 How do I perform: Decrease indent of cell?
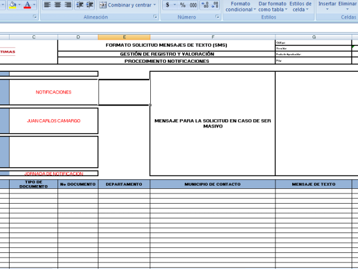[80, 4]
